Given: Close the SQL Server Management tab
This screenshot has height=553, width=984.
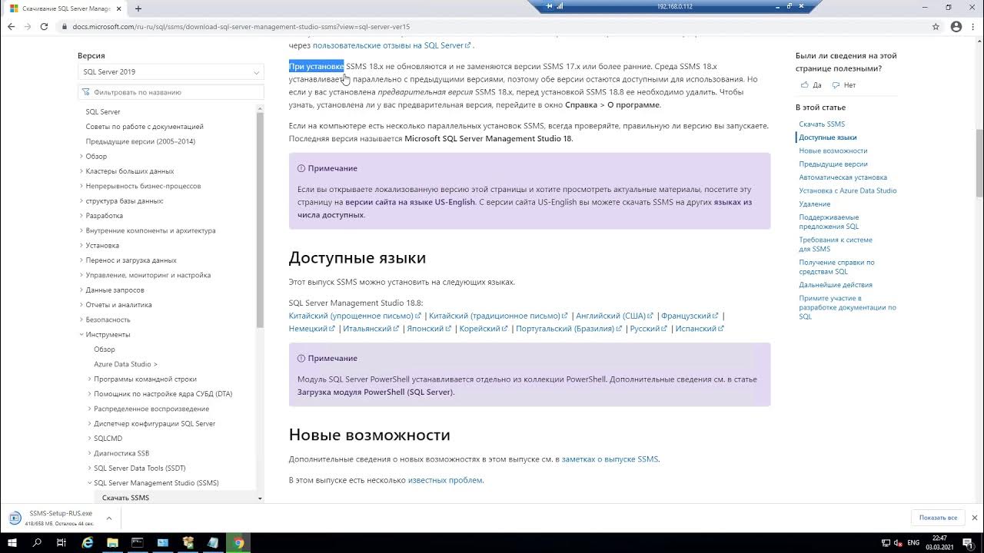Looking at the screenshot, I should click(120, 8).
